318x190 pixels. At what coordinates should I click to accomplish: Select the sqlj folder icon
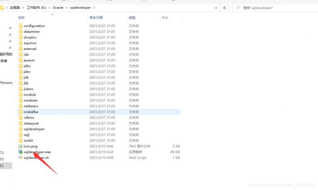[x=21, y=134]
